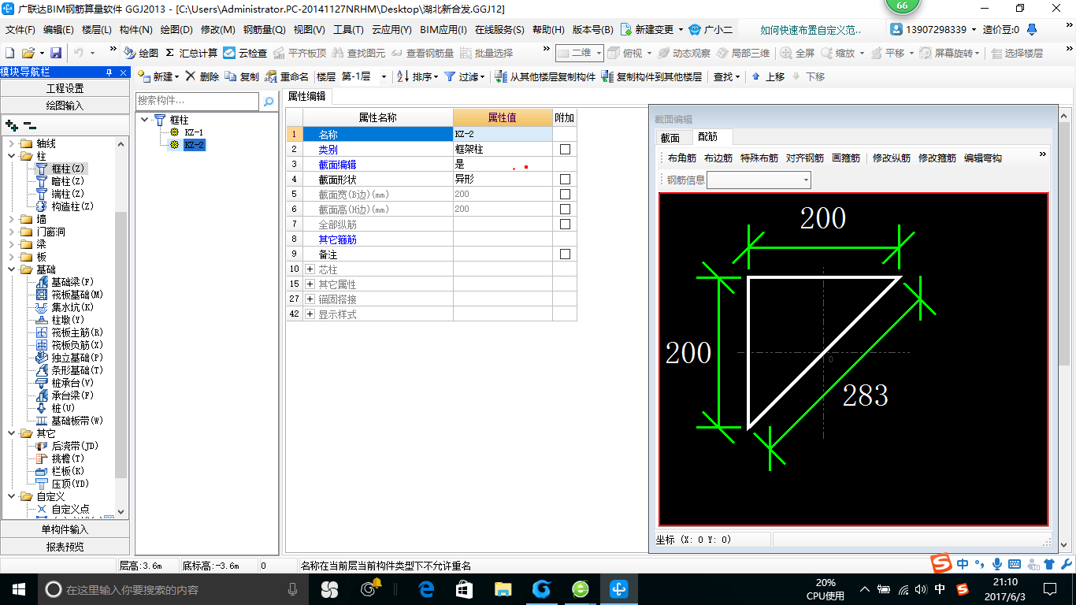
Task: Click the component search magnifier icon
Action: click(269, 102)
